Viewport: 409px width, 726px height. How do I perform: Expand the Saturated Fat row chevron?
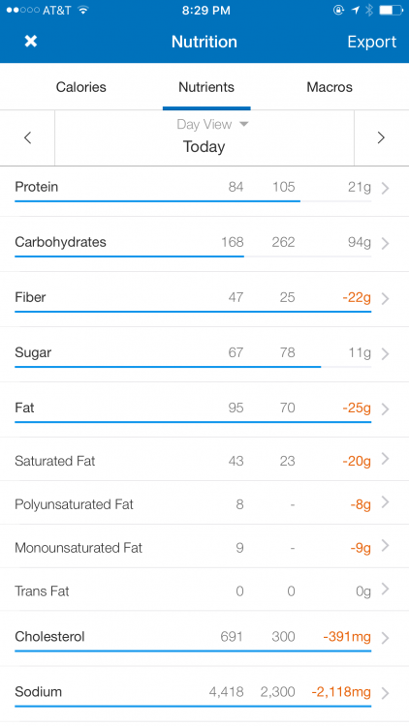click(385, 459)
